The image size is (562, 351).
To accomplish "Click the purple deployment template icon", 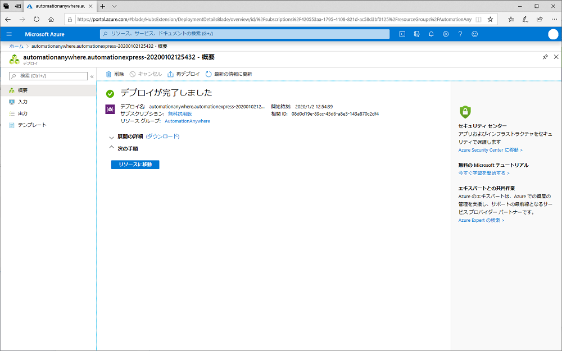I will pos(110,110).
